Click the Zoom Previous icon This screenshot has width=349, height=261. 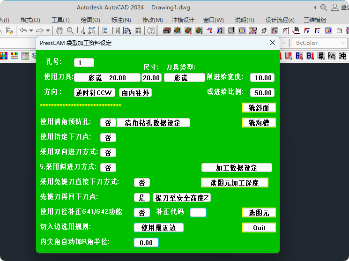click(92, 30)
